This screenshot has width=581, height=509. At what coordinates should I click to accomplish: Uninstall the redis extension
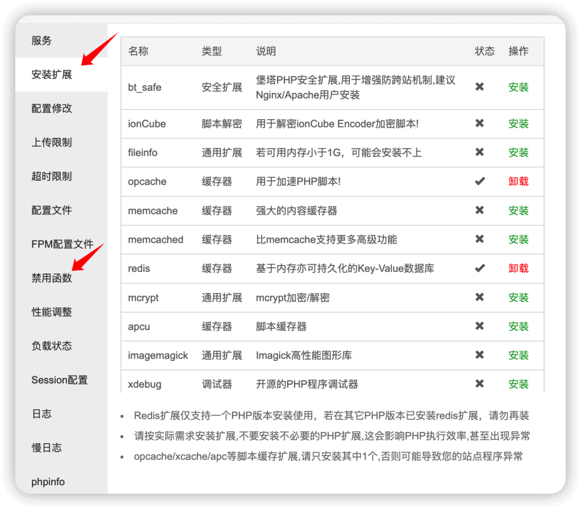coord(518,268)
